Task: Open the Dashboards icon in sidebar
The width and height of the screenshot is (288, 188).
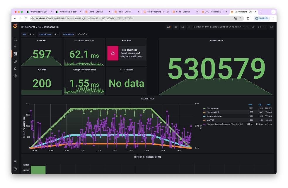Action: pyautogui.click(x=15, y=54)
